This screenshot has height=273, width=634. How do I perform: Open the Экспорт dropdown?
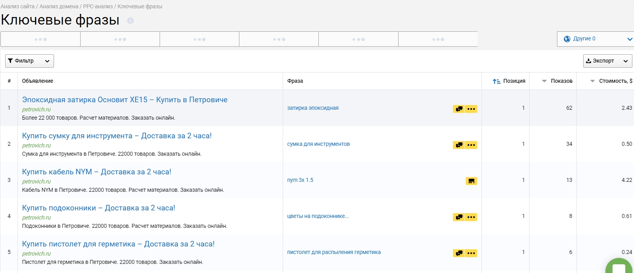pos(607,61)
